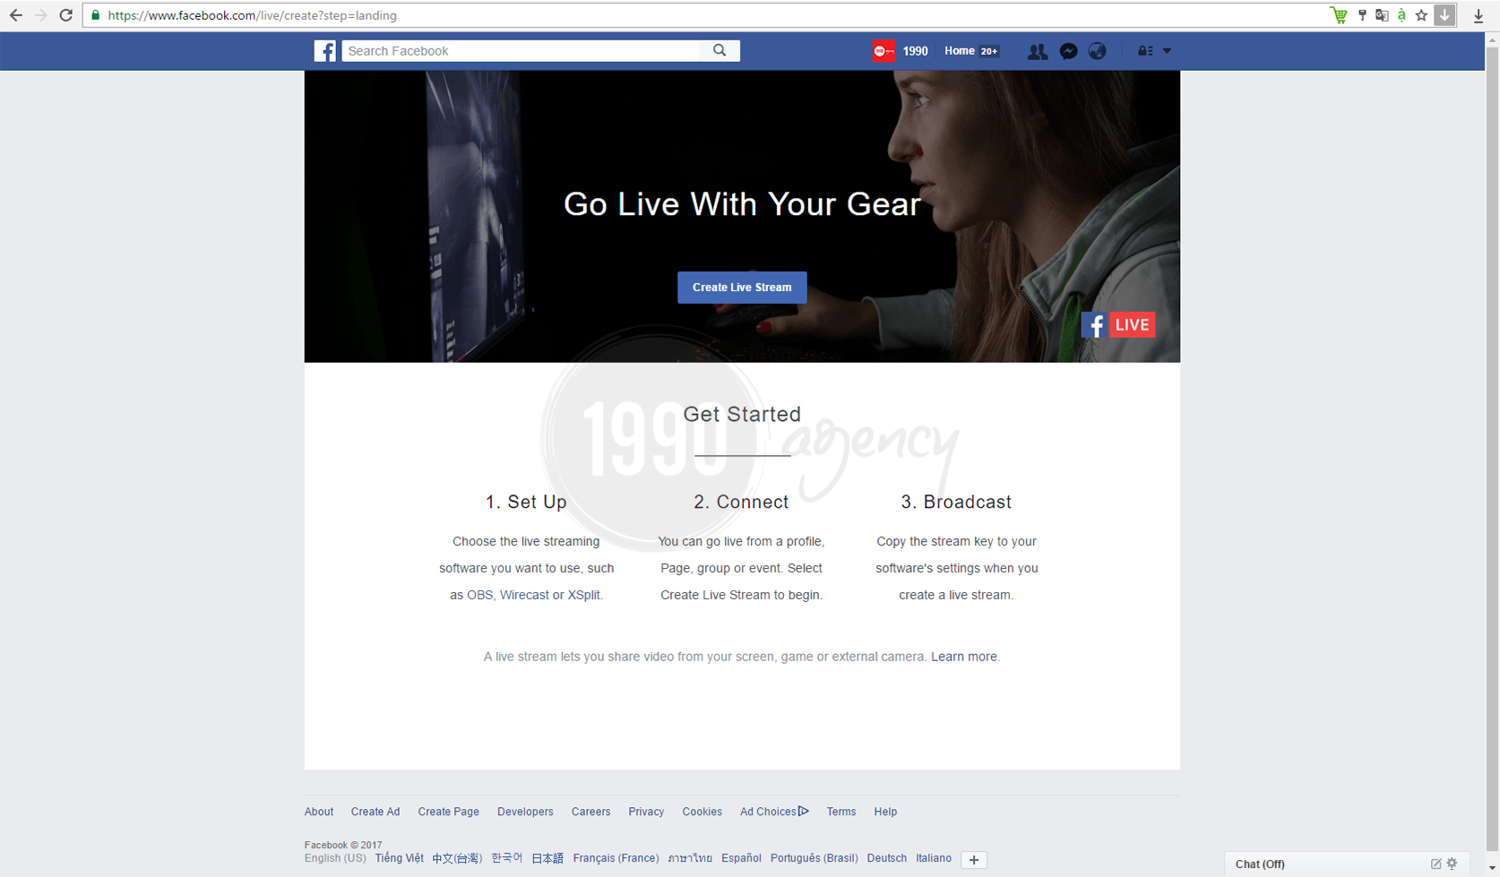The height and width of the screenshot is (877, 1500).
Task: Click inside the Search Facebook field
Action: [502, 50]
